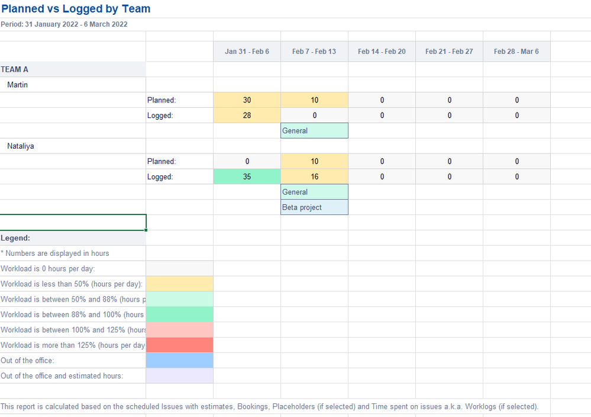Select Martin's planned value 30

click(x=247, y=100)
